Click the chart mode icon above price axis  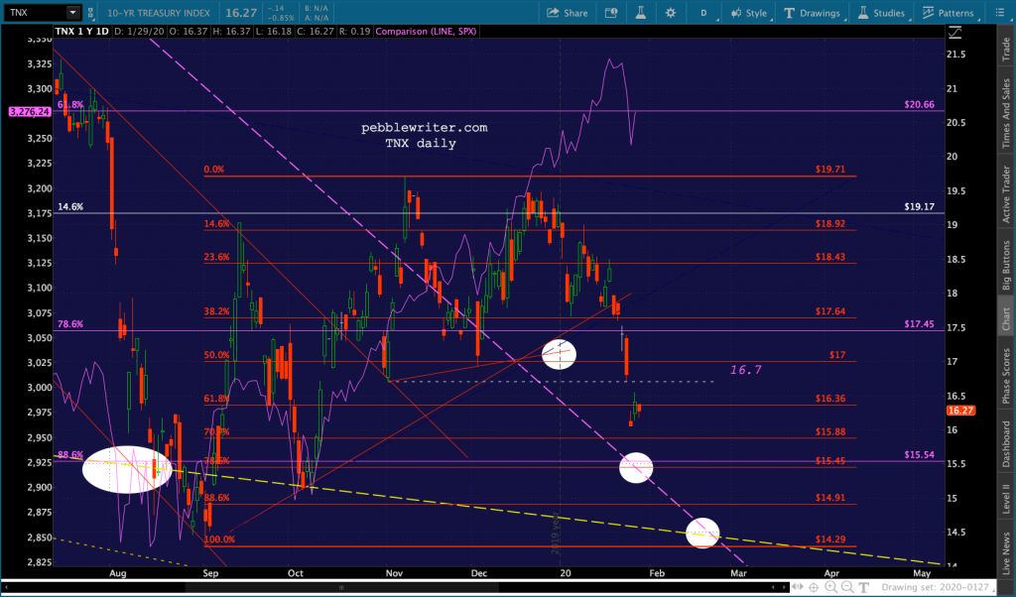(x=954, y=32)
